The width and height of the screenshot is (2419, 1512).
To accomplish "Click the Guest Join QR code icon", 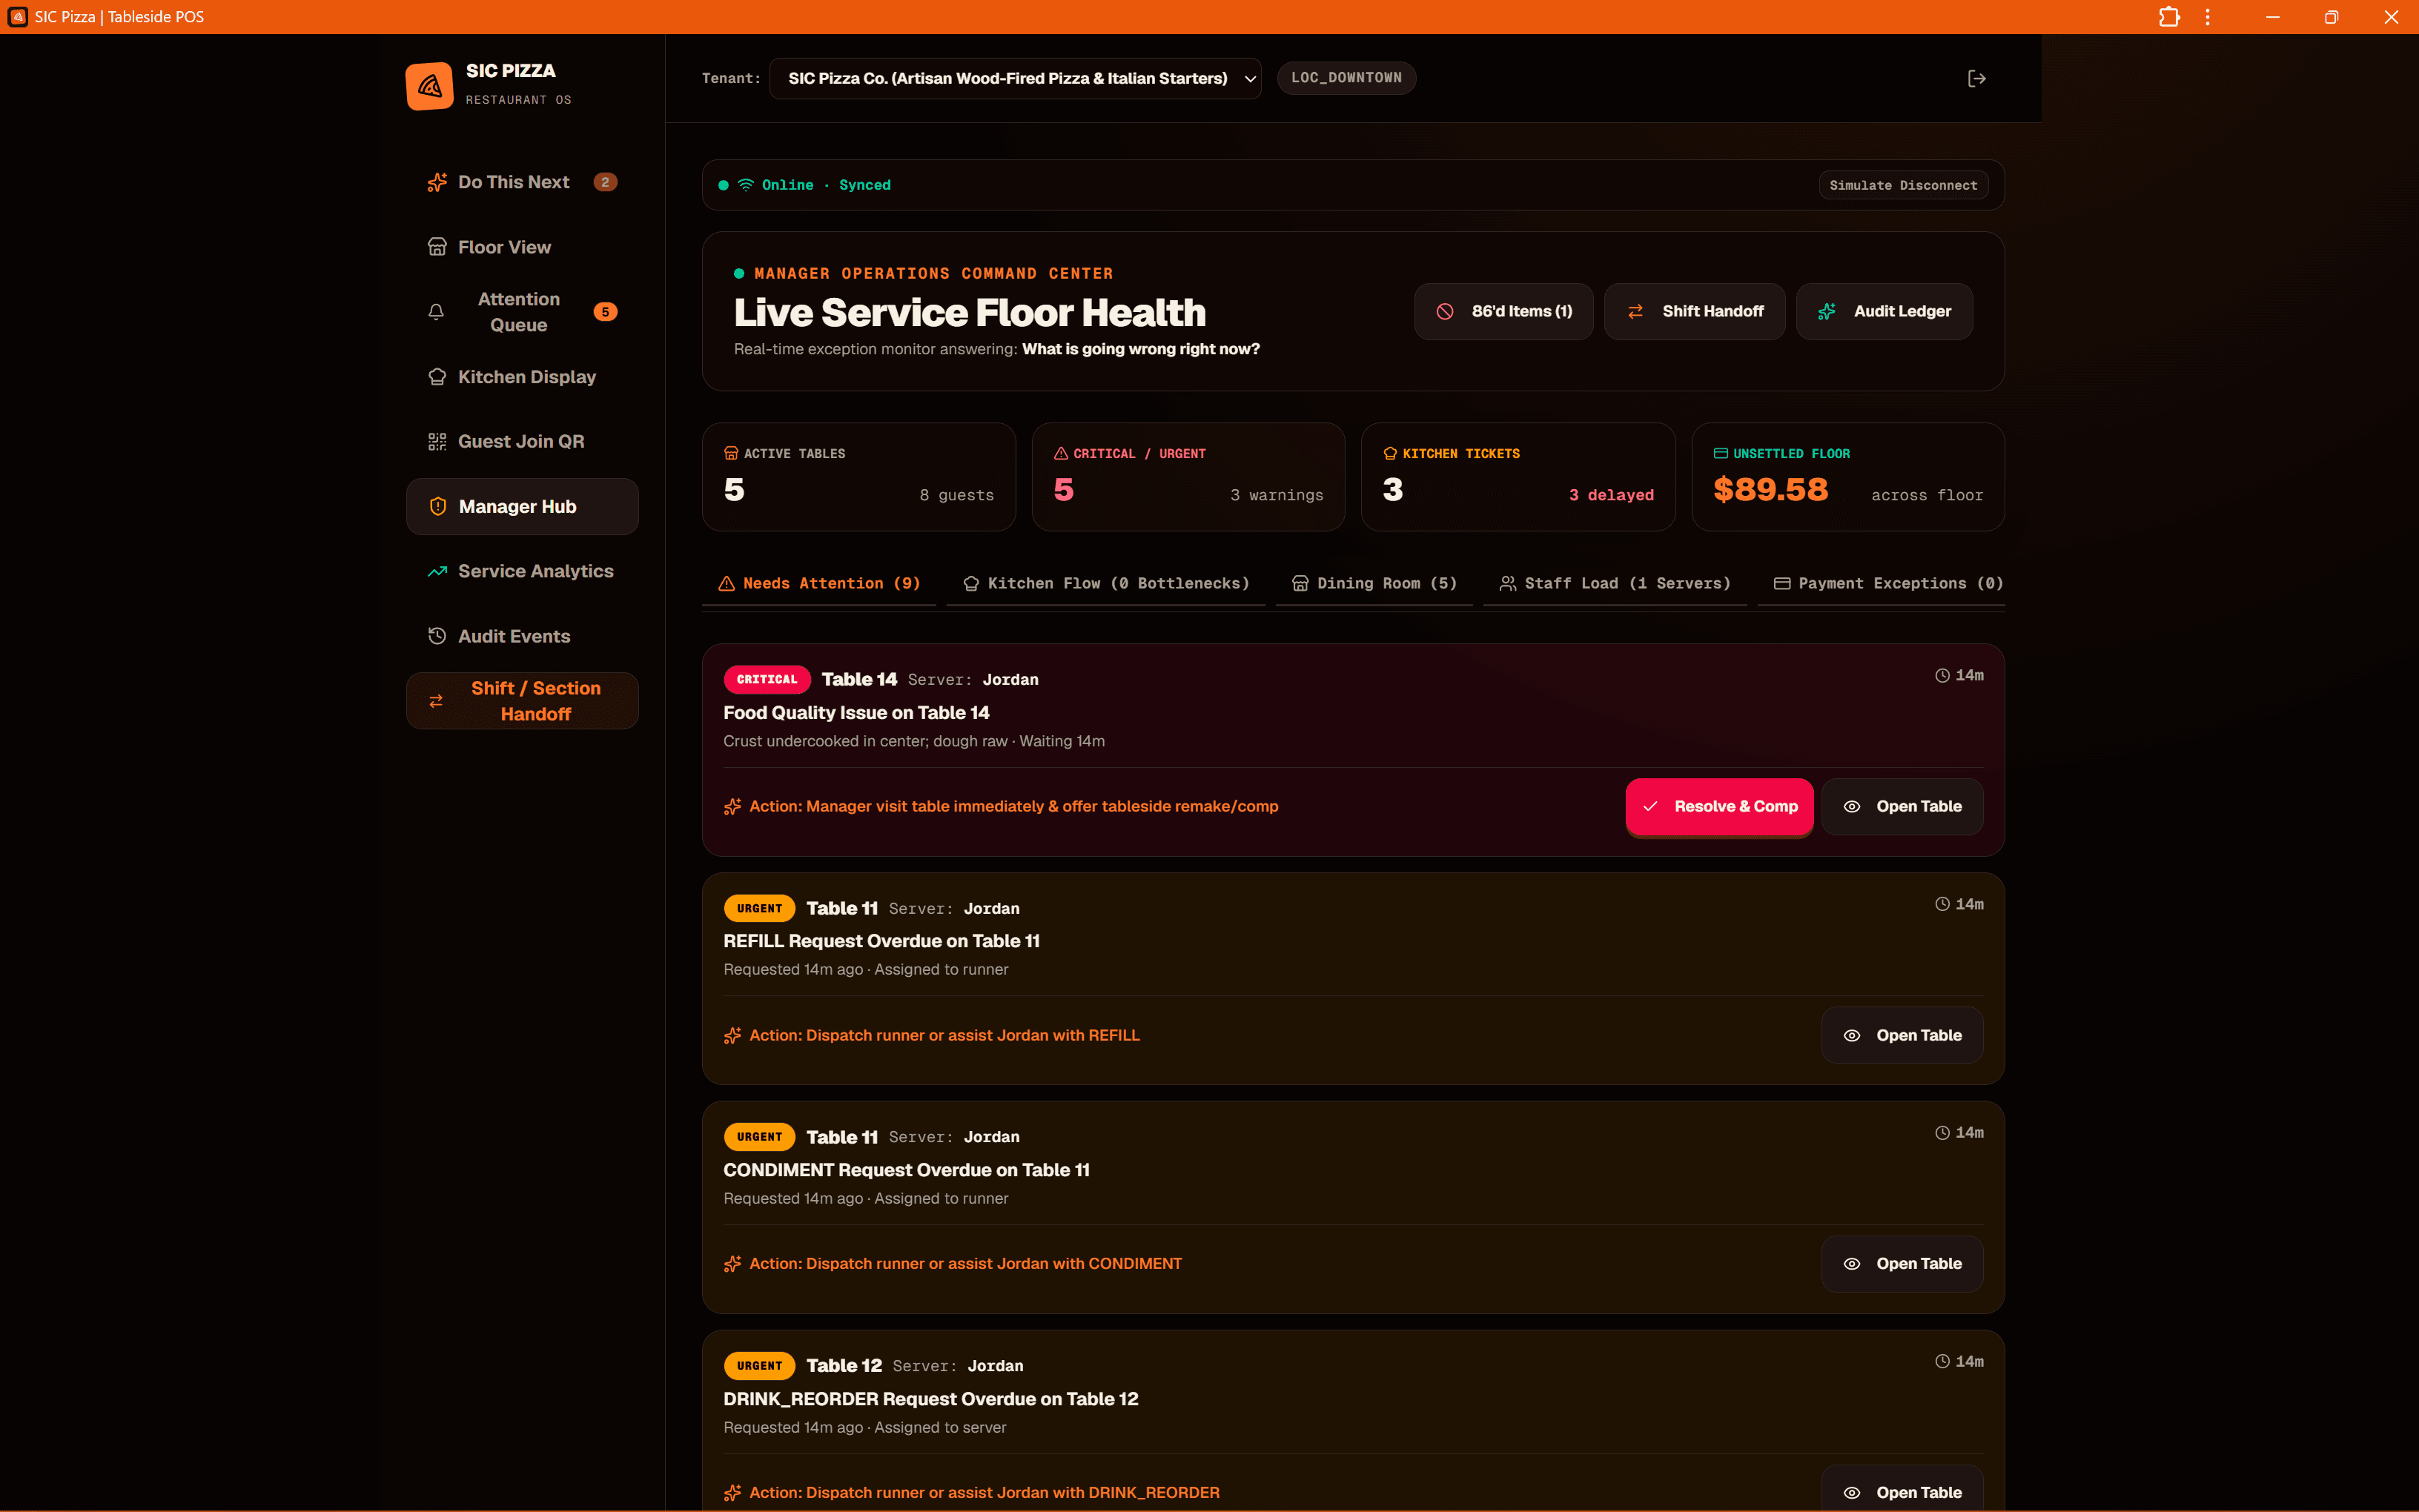I will (x=437, y=441).
